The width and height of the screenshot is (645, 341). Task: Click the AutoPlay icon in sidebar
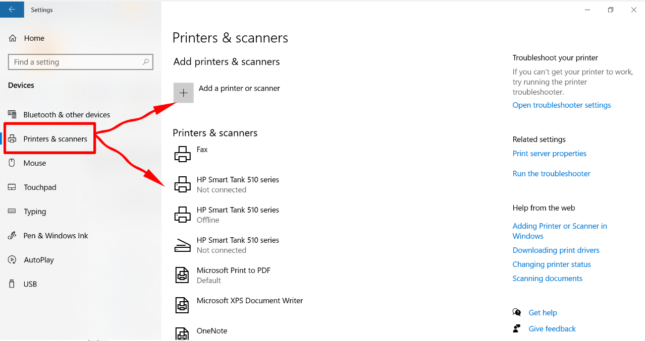click(x=12, y=260)
